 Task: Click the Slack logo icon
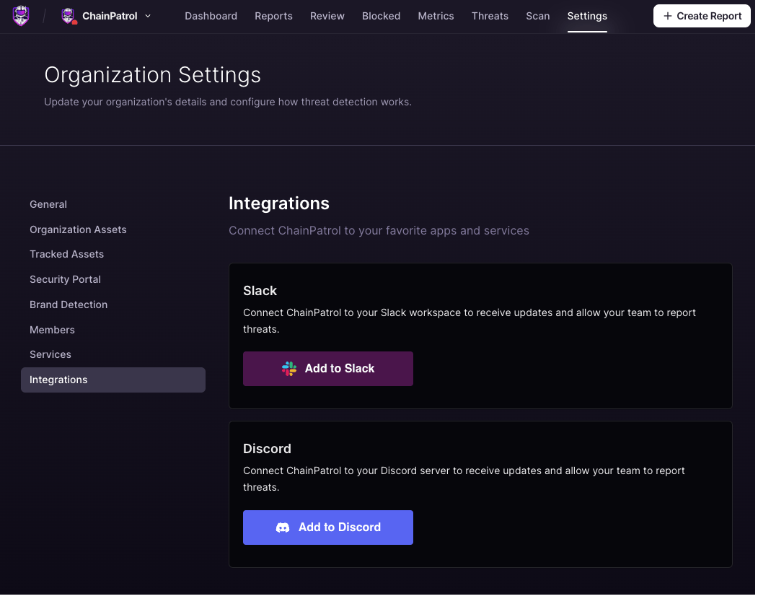click(x=289, y=369)
